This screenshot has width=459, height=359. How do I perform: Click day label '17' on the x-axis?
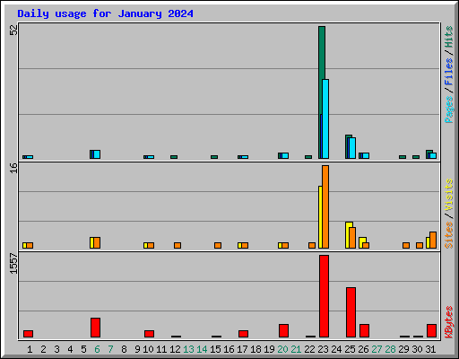[x=242, y=349]
